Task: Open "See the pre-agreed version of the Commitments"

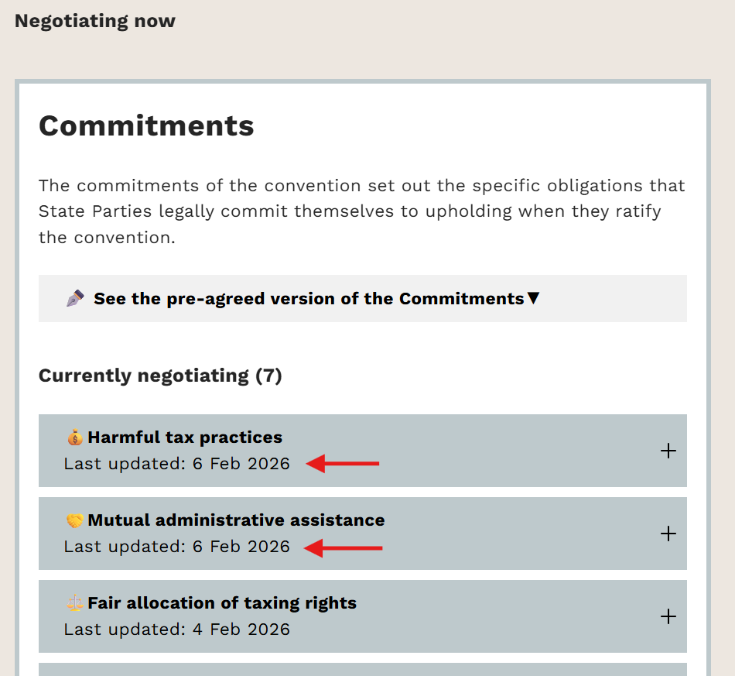Action: pos(309,299)
